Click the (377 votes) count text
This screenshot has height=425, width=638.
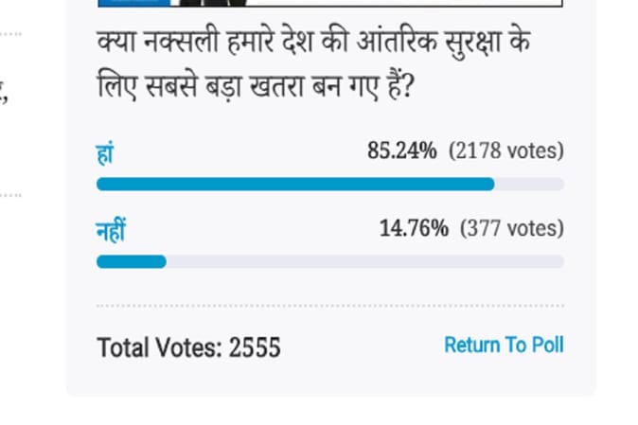[512, 228]
